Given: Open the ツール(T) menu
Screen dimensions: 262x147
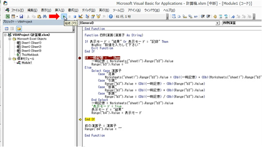Looking at the screenshot, I should click(118, 10).
